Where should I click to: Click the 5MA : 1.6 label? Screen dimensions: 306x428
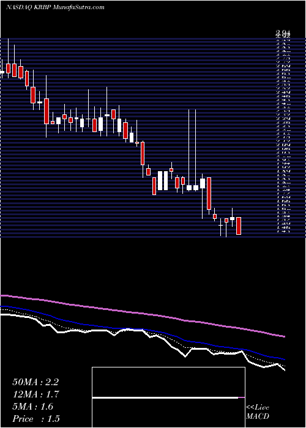[33, 407]
